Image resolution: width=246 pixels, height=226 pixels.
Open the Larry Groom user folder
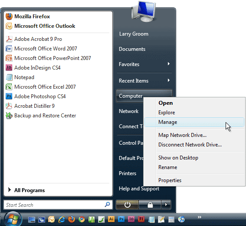point(134,34)
